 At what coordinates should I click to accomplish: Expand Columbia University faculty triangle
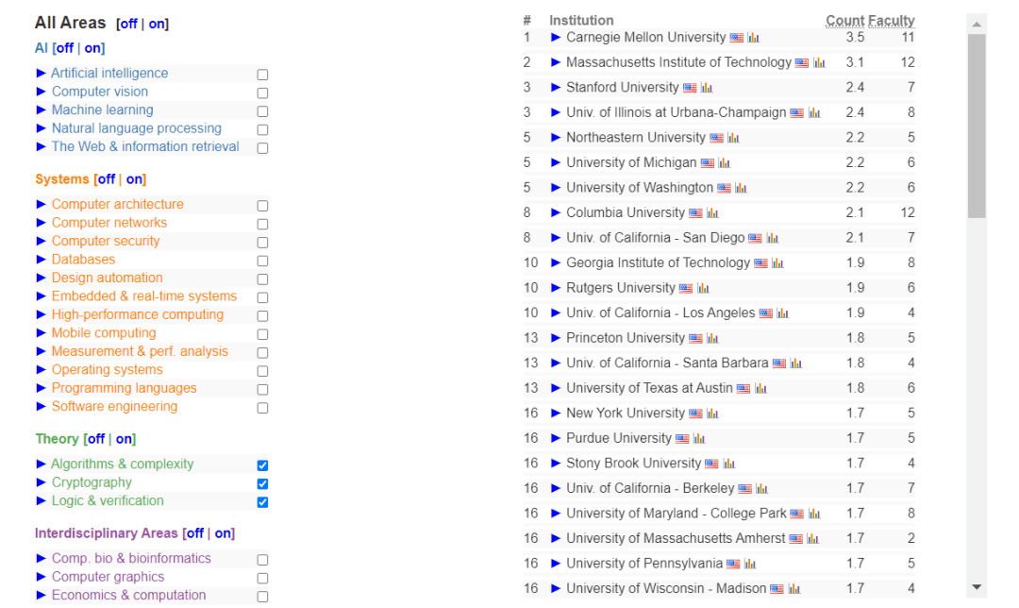click(556, 212)
